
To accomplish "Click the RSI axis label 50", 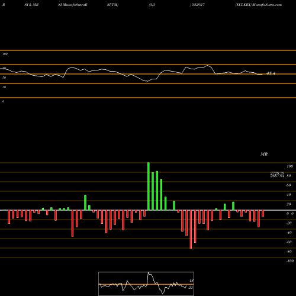I will point(4,78).
